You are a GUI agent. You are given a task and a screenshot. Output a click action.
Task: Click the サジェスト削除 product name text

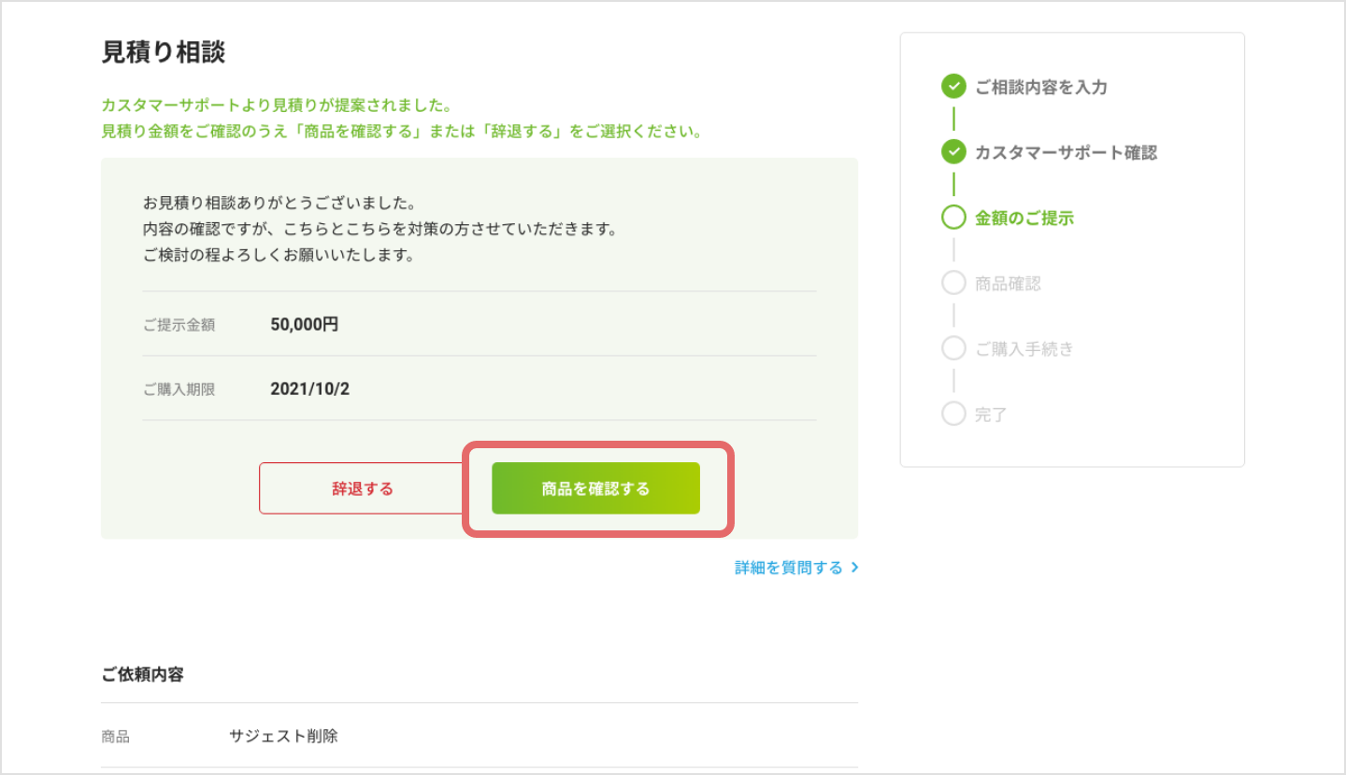click(x=285, y=736)
